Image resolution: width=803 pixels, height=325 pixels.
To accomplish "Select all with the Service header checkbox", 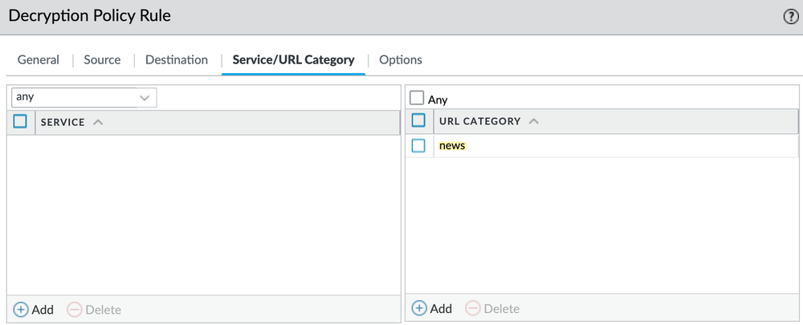I will pos(20,121).
